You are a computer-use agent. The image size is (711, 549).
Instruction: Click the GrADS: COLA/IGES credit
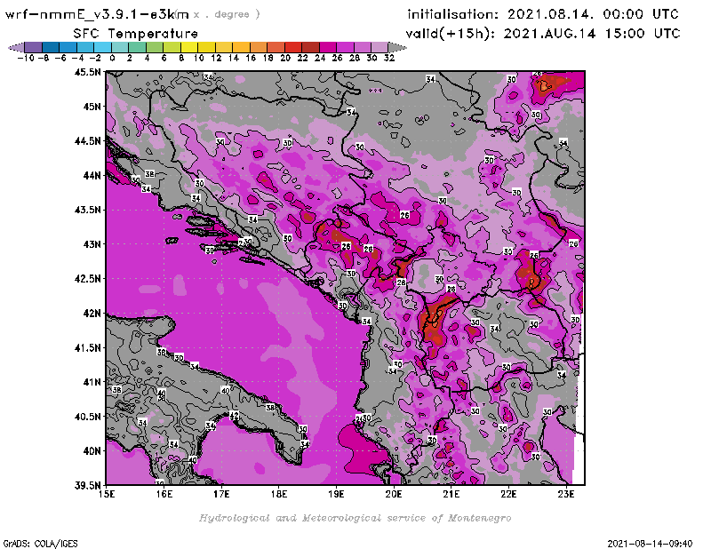tap(40, 544)
